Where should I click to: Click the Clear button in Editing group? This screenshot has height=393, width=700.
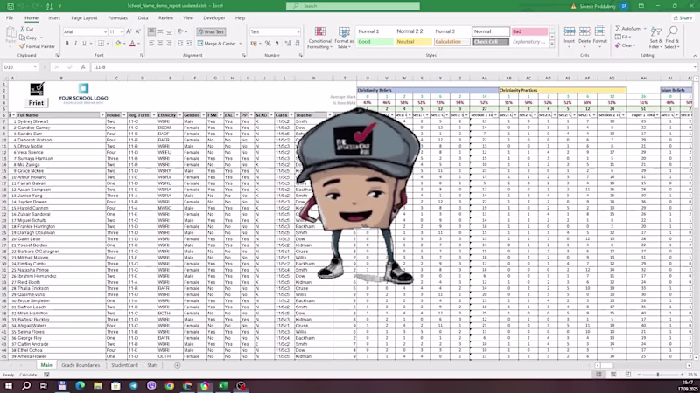click(x=624, y=45)
